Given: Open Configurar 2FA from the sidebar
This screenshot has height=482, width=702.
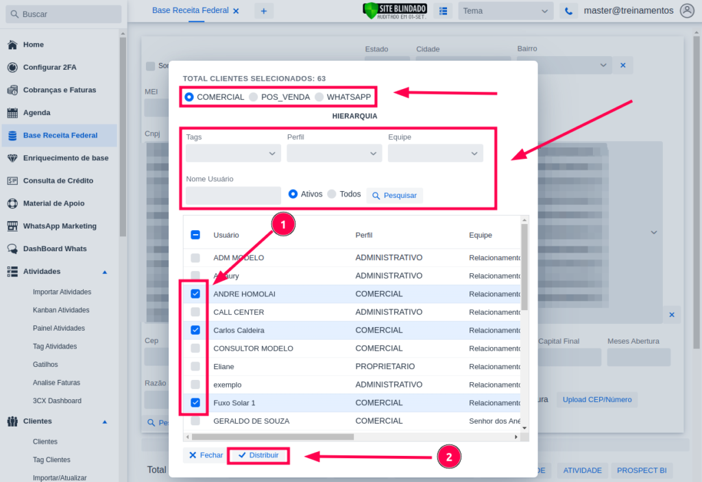Looking at the screenshot, I should click(12, 67).
